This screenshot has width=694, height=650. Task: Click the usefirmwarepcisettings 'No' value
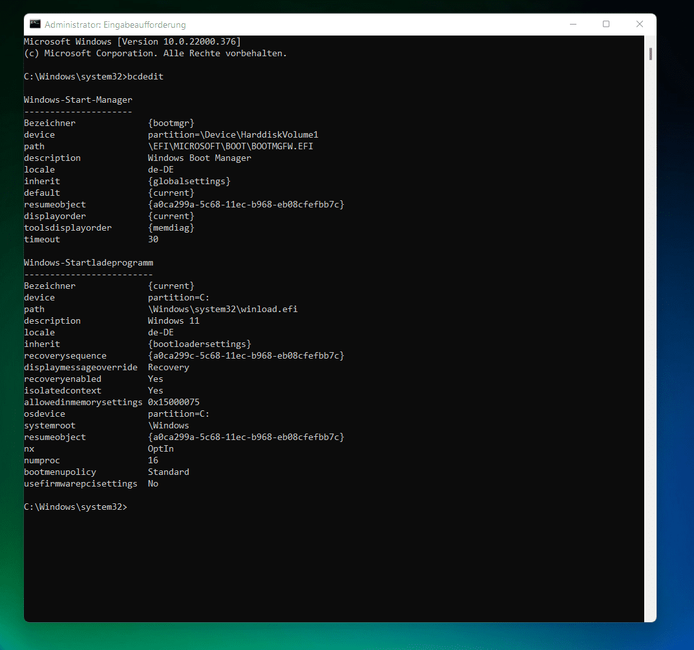tap(152, 484)
